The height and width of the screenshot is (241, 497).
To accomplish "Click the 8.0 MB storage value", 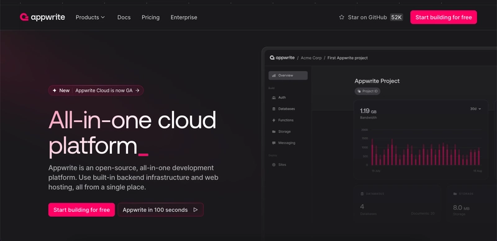I will click(461, 208).
